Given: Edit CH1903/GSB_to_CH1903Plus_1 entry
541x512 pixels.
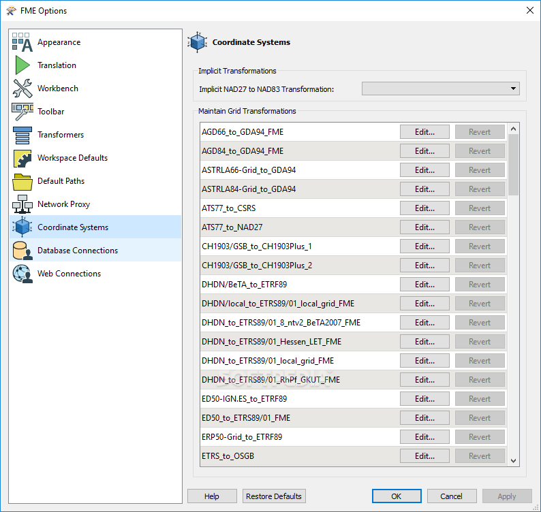Looking at the screenshot, I should (x=424, y=246).
